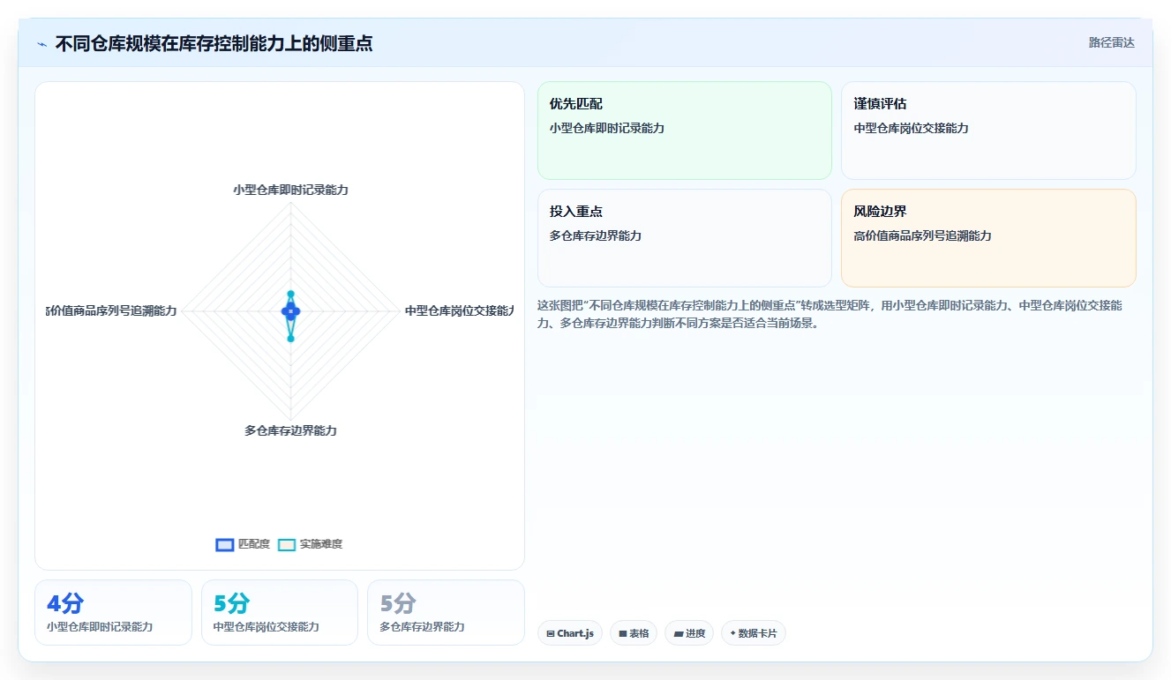
Task: Open the 优先匹配 card
Action: tap(685, 131)
